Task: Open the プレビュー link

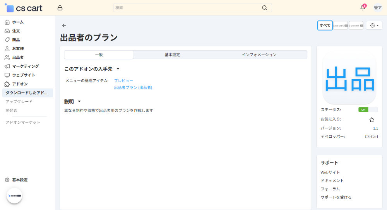Action: pyautogui.click(x=123, y=80)
